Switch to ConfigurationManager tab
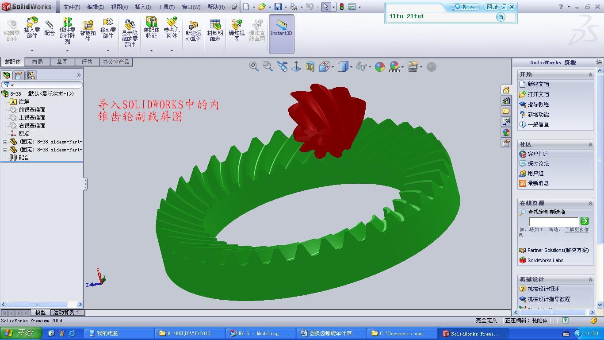 pyautogui.click(x=31, y=75)
